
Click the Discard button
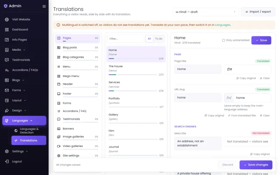click(228, 165)
